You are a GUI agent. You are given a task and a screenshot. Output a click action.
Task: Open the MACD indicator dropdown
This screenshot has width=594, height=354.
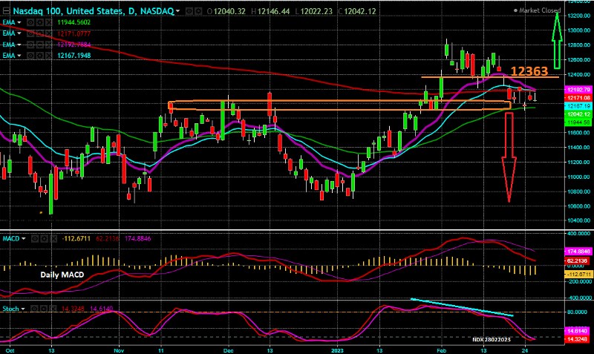[x=24, y=239]
